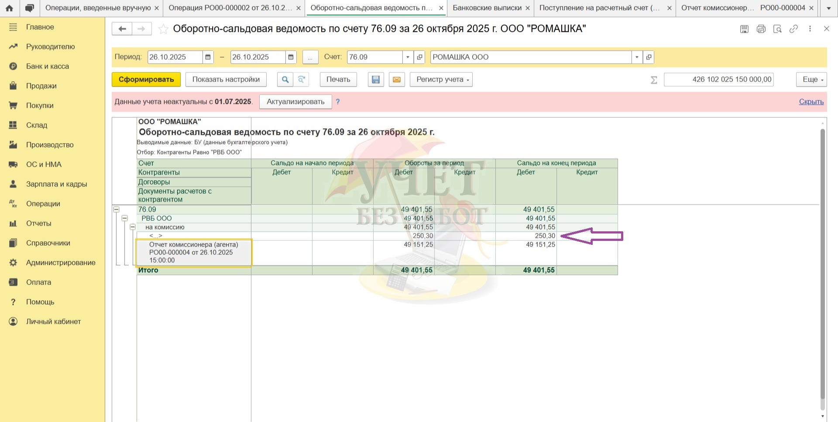
Task: Send report by email envelope icon
Action: 397,79
